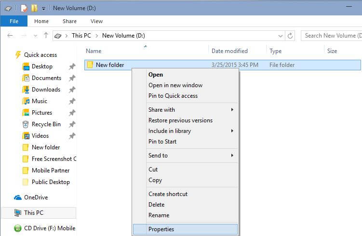Click the Properties quick access toolbar icon

pos(24,8)
